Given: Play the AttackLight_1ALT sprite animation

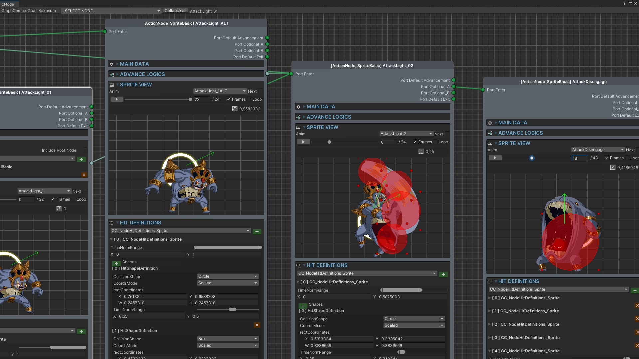Looking at the screenshot, I should pyautogui.click(x=117, y=99).
